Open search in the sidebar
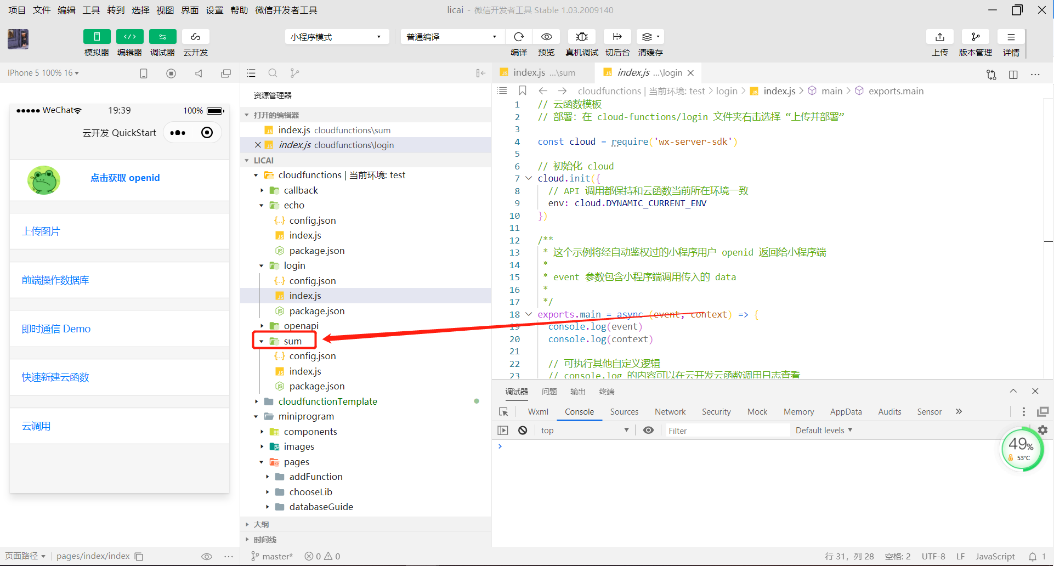1054x566 pixels. pos(273,73)
